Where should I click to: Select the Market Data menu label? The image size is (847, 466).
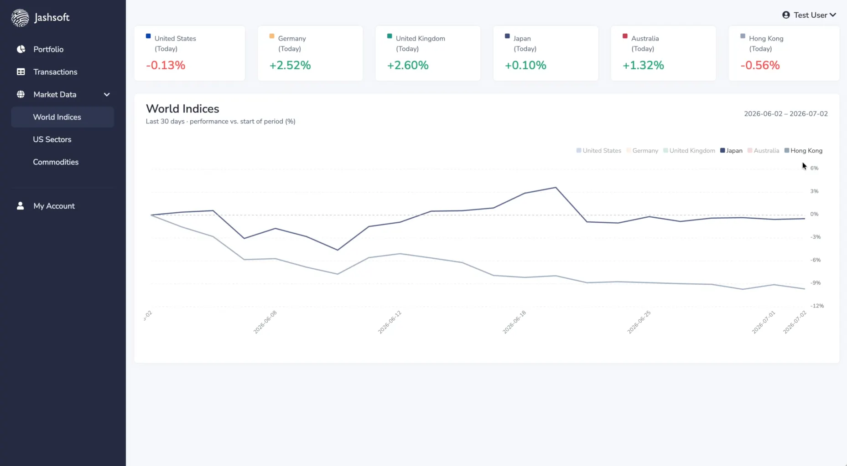click(55, 94)
